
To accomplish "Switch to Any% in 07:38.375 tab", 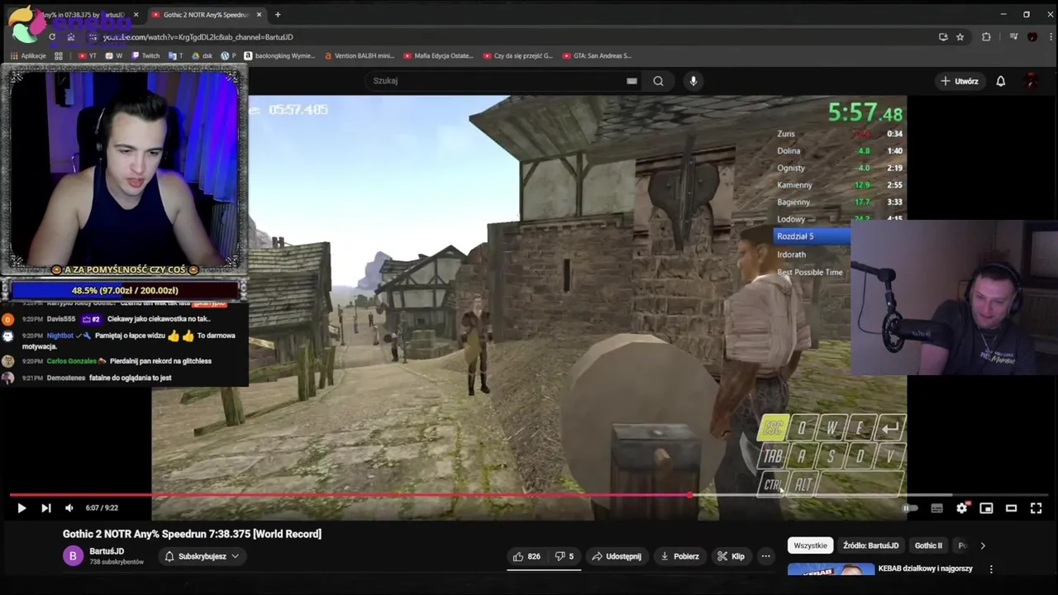I will tap(83, 14).
